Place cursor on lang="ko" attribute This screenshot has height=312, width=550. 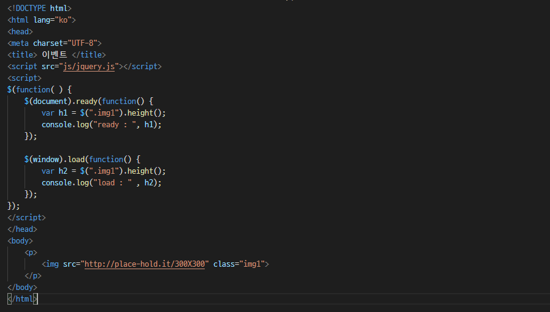click(x=53, y=20)
